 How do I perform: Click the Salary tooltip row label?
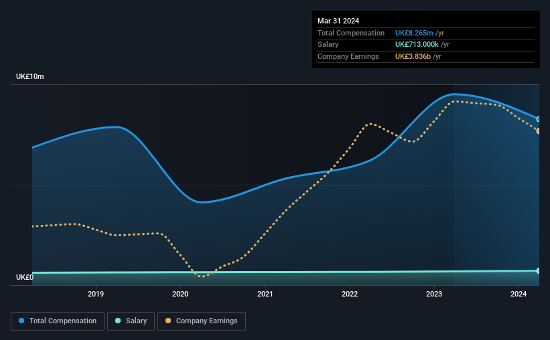pos(328,45)
